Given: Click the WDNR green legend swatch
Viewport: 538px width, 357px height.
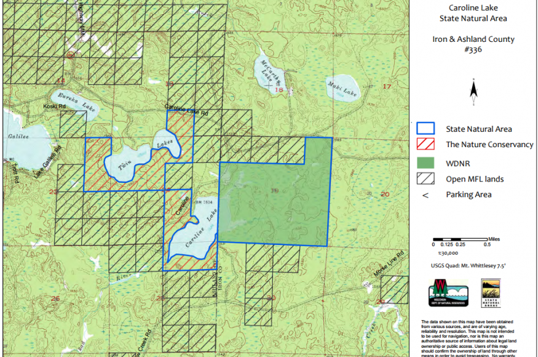Looking at the screenshot, I should [425, 163].
